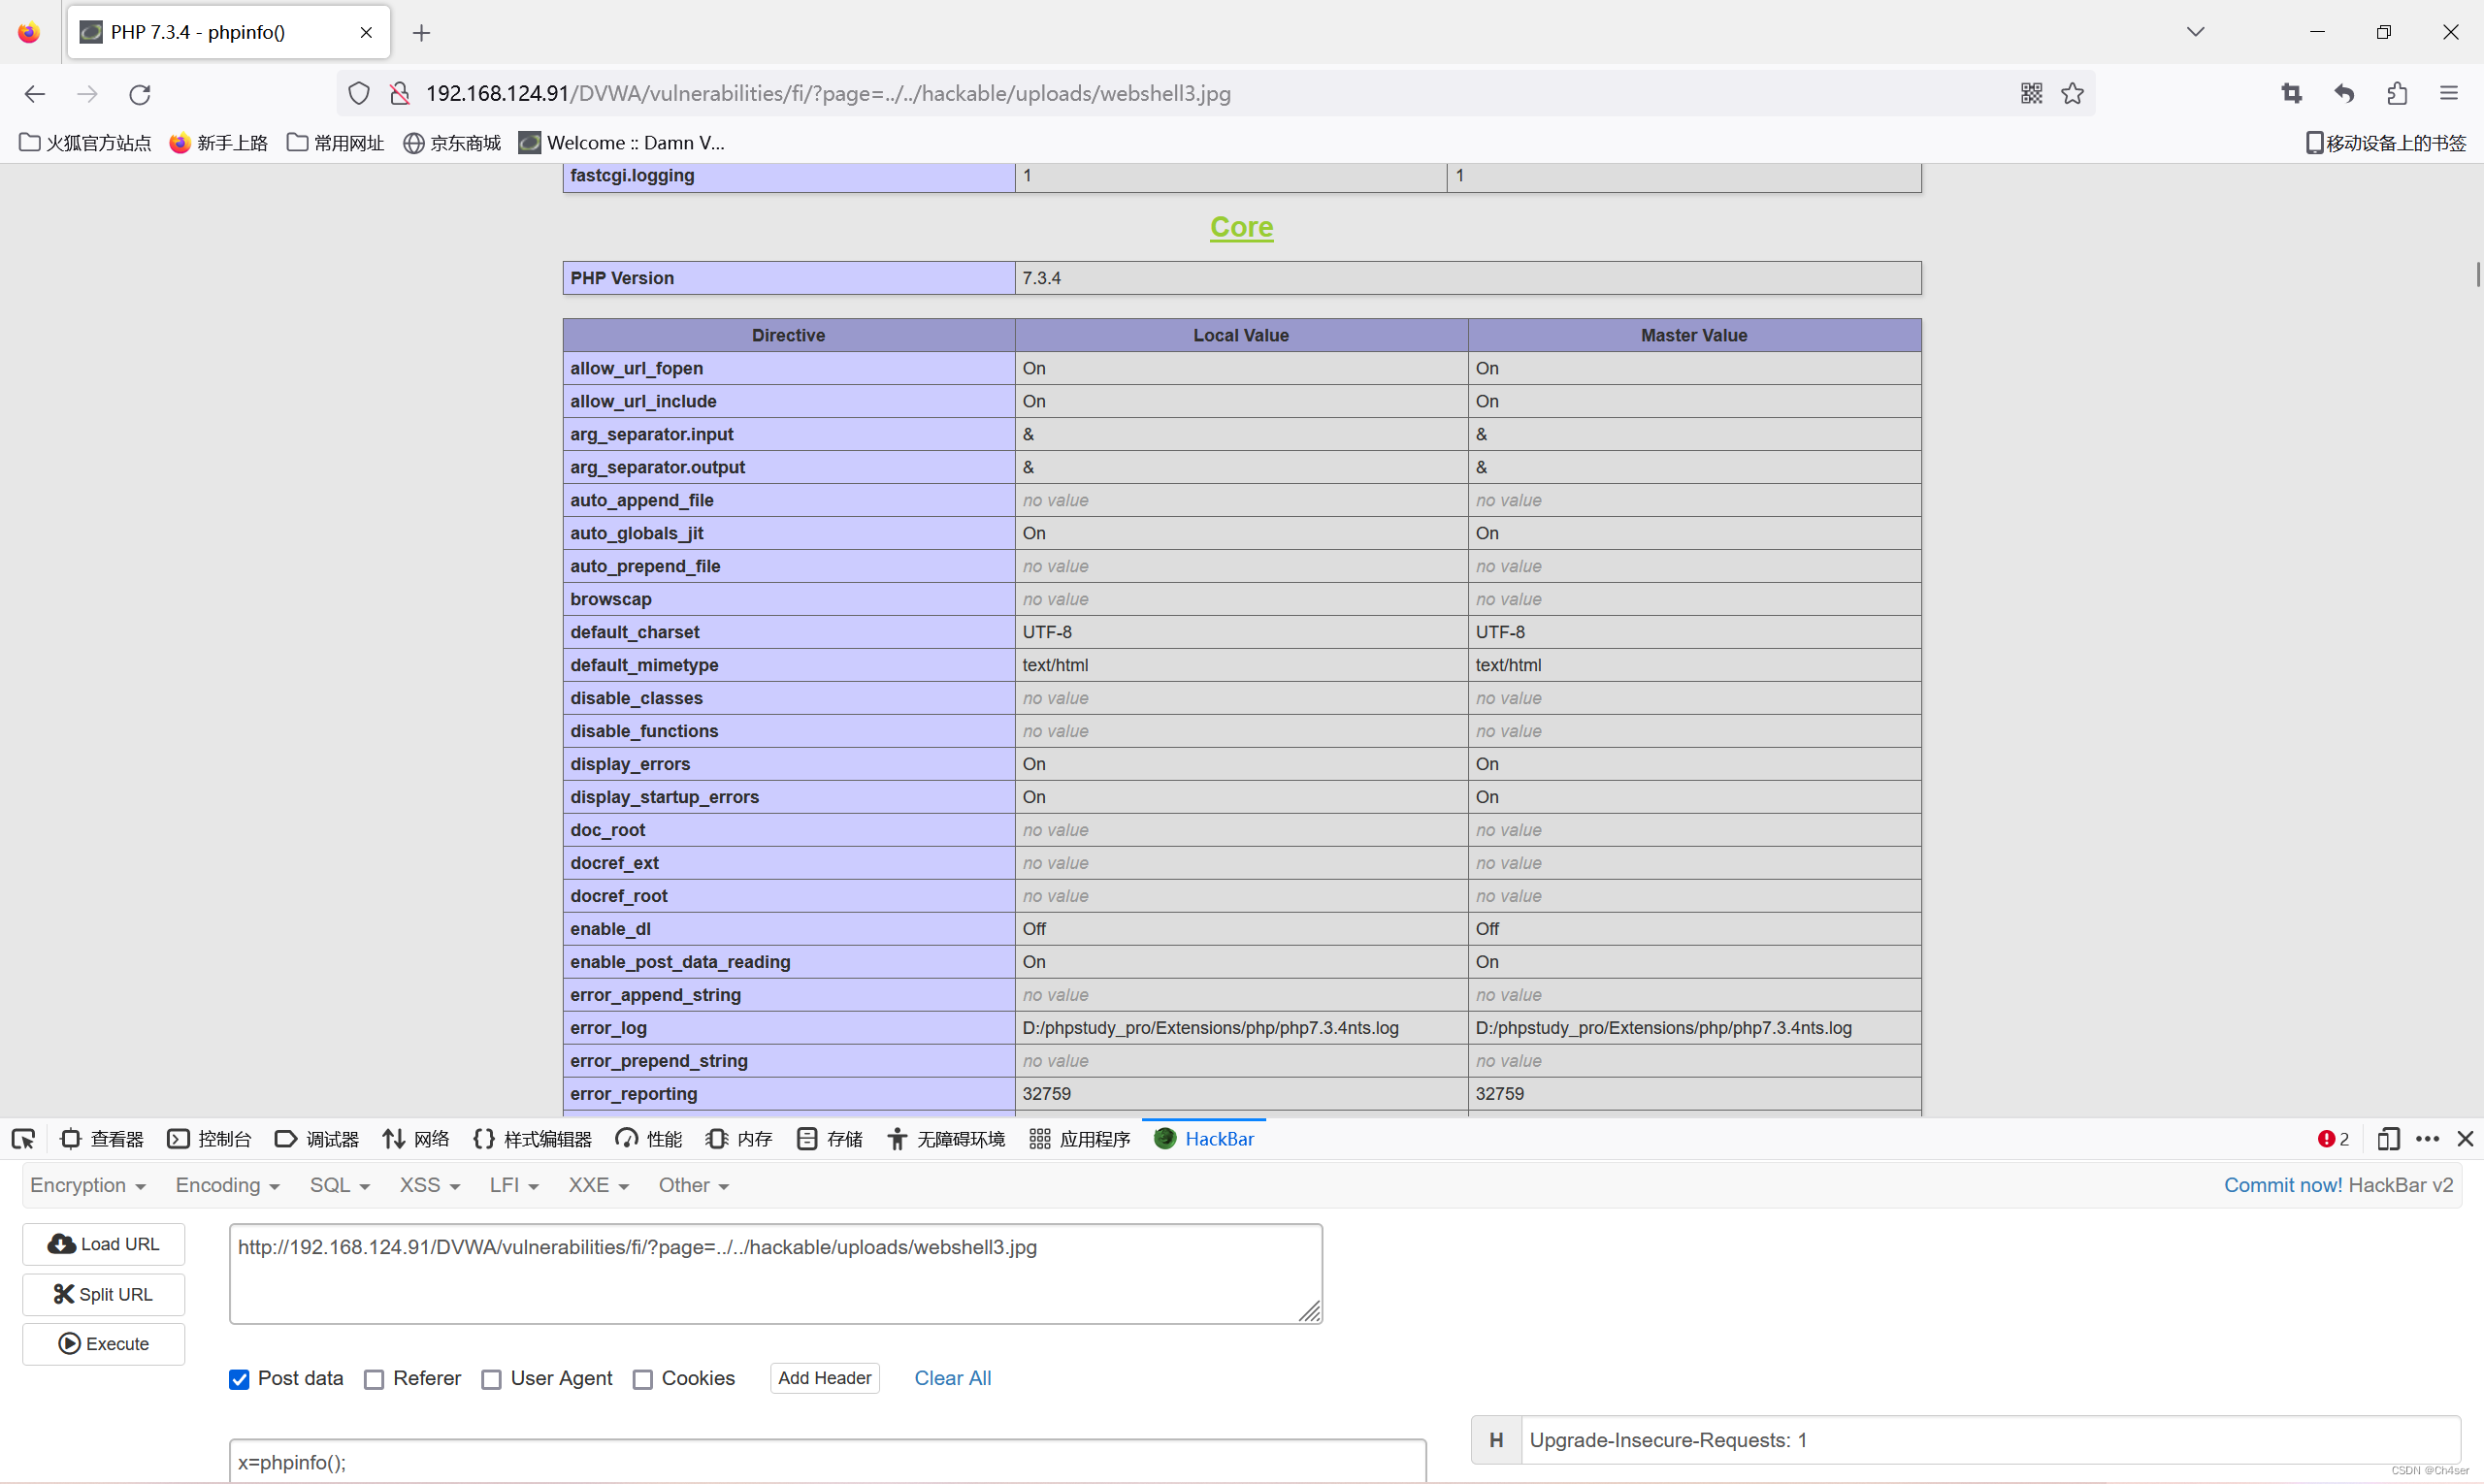Open the 京东商城 bookmark
Viewport: 2484px width, 1484px height.
coord(452,143)
